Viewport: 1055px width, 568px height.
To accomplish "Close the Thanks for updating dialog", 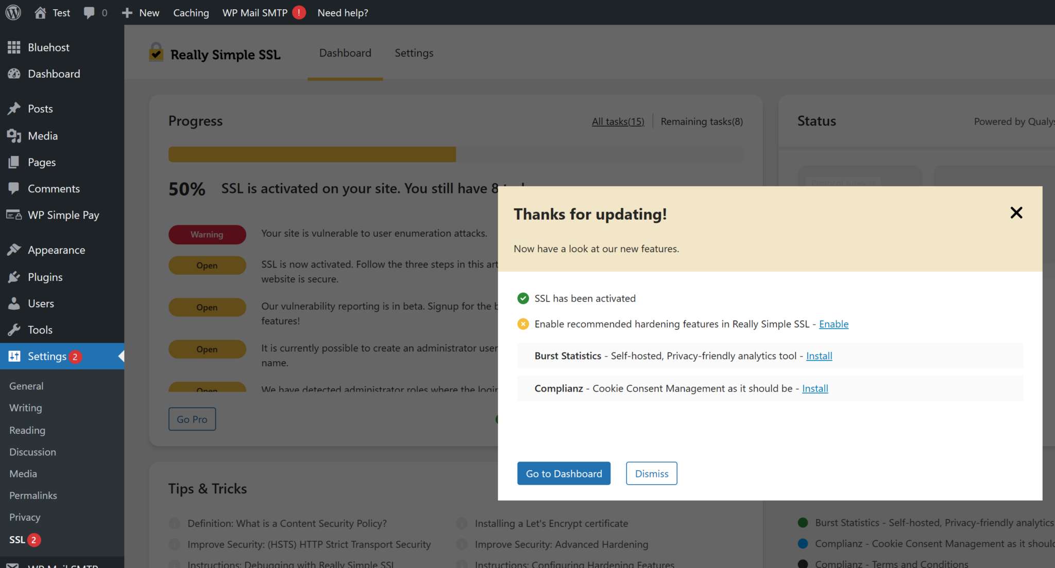I will coord(1016,213).
